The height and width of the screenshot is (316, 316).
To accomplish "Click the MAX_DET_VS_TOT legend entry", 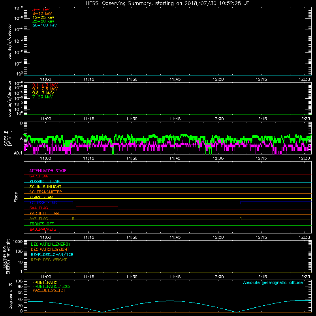I will pos(49,290).
